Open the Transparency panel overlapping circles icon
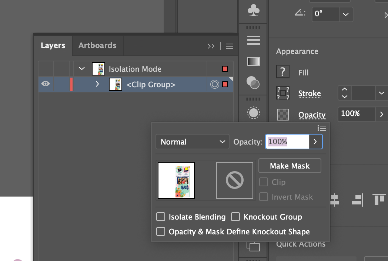The width and height of the screenshot is (388, 261). 253,82
